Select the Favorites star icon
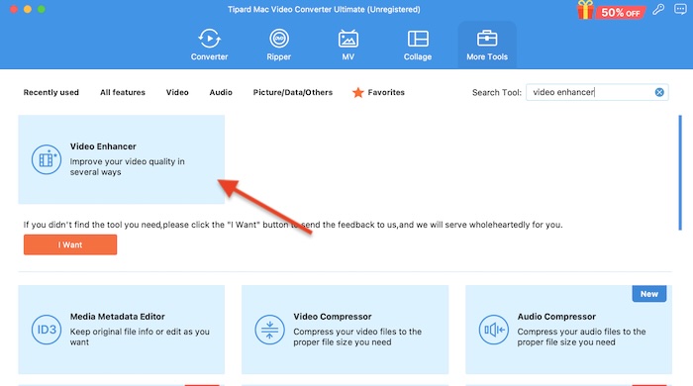 click(358, 92)
